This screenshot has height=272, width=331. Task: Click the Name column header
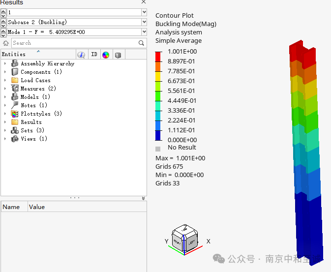14,207
